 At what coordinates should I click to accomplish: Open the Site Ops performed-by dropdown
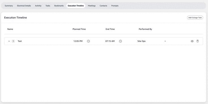(152, 41)
